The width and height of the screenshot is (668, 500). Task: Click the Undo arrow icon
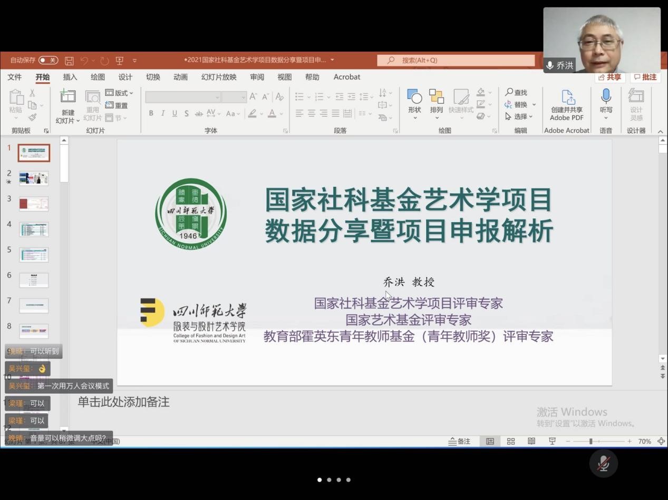(x=84, y=61)
